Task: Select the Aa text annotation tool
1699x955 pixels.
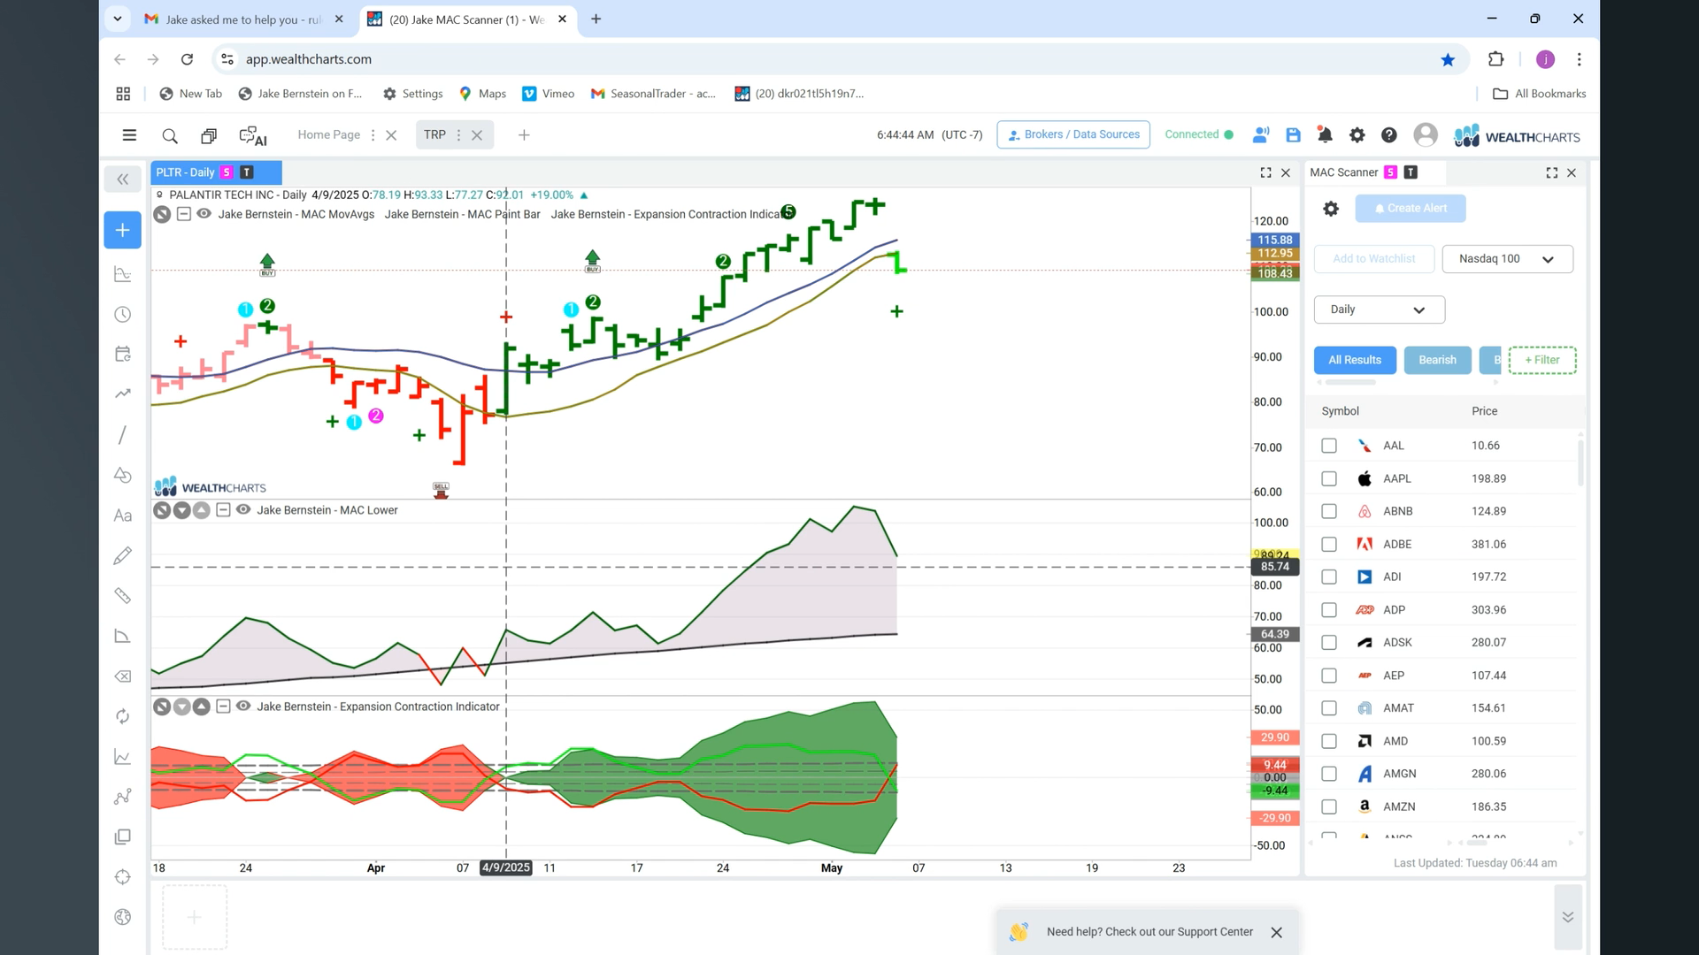Action: click(x=122, y=516)
